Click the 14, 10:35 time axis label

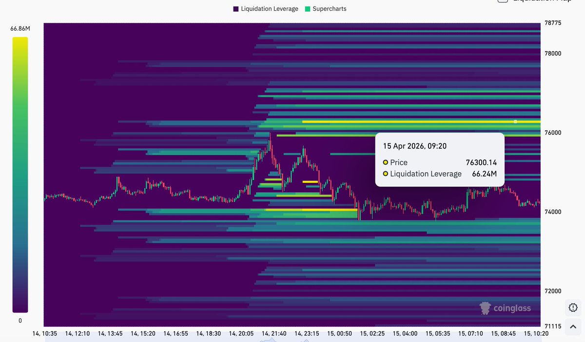(x=44, y=334)
